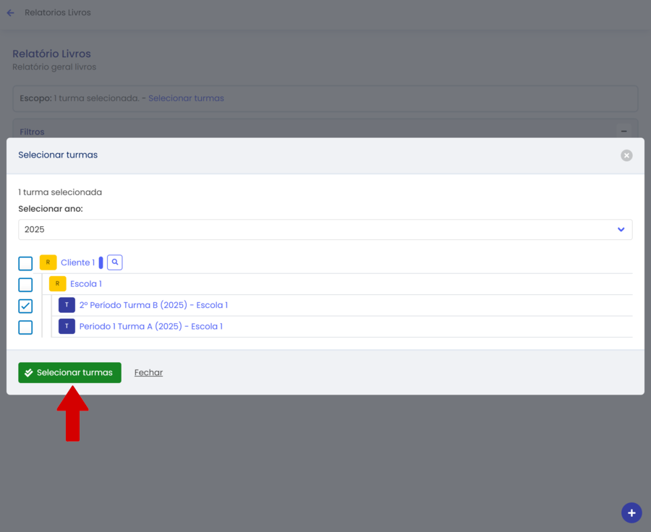
Task: Click the chevron arrow of the year selector
Action: (621, 230)
